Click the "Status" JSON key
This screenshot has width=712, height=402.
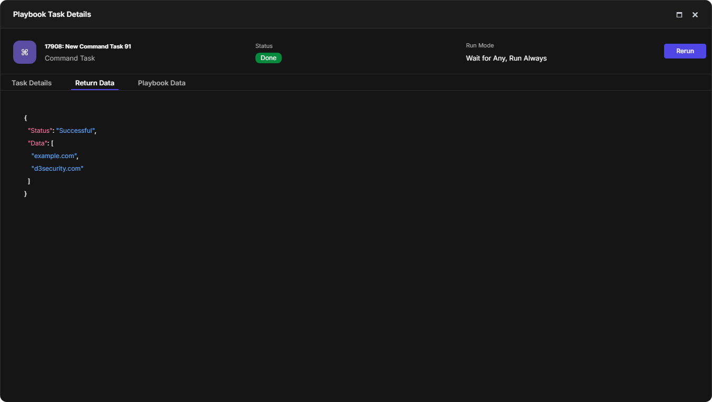(x=40, y=131)
